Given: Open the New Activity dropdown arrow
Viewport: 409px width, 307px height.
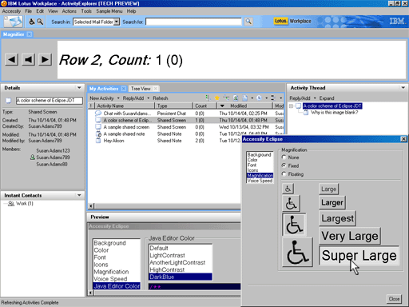Looking at the screenshot, I should pos(118,98).
